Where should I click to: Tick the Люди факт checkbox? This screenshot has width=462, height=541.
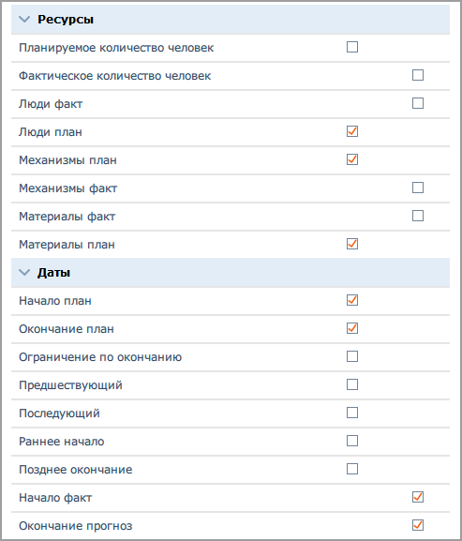418,103
